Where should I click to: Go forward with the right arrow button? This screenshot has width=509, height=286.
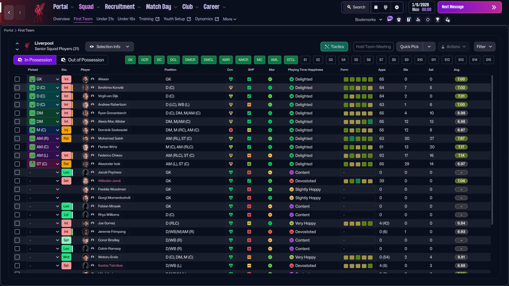(x=19, y=12)
